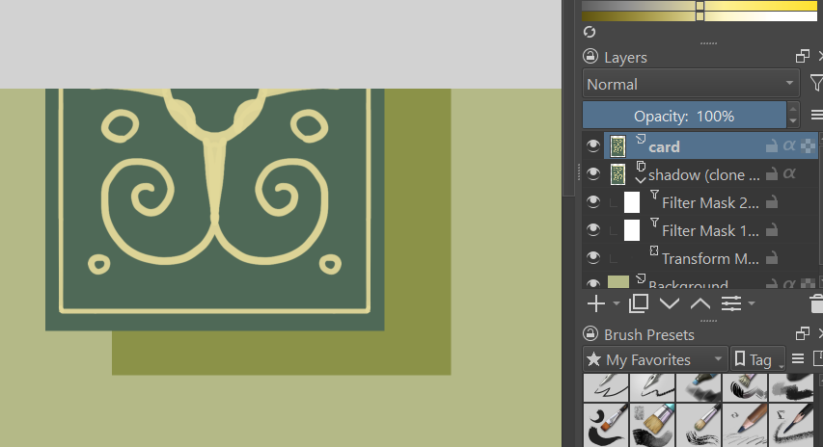Select the Transform Mask layer
The height and width of the screenshot is (447, 823).
710,258
